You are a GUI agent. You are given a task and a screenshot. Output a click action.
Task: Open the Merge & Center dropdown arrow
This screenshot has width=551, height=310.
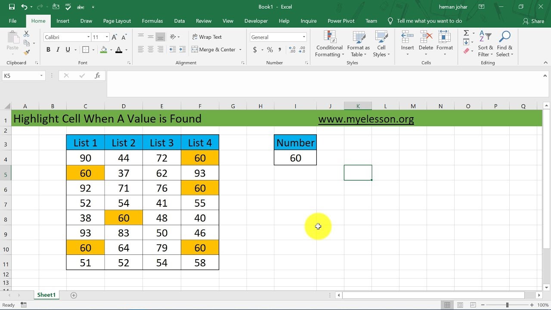240,50
